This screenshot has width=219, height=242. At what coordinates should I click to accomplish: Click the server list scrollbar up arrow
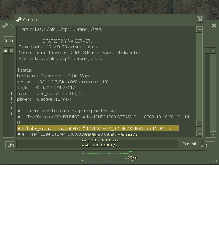pyautogui.click(x=213, y=51)
